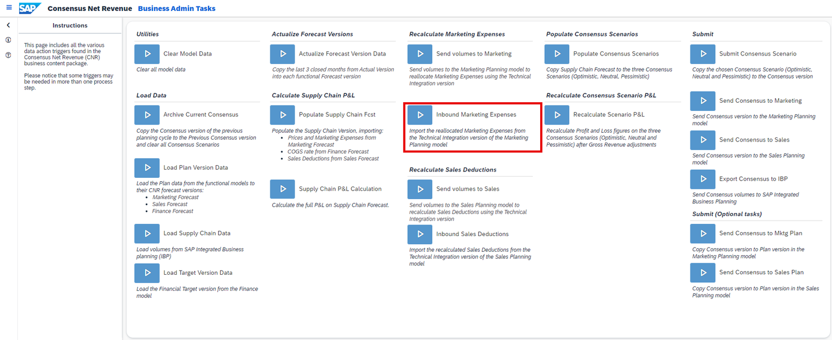Click the Consensus Net Revenue title
Viewport: 832px width, 340px height.
click(x=90, y=9)
